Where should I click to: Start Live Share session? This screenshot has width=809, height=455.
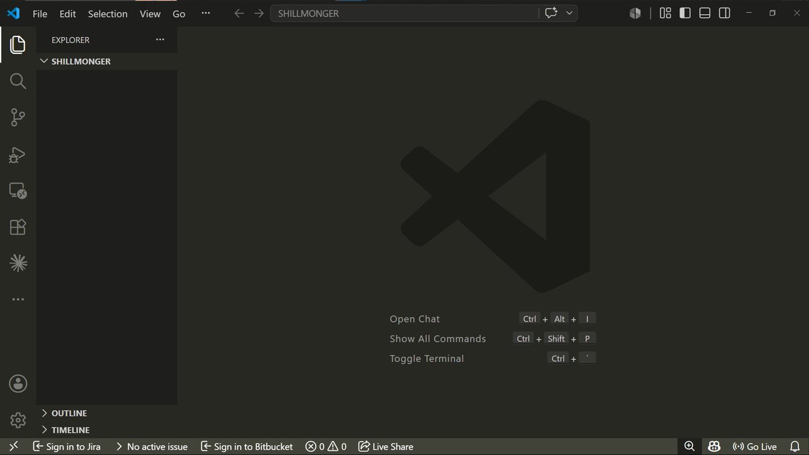[x=386, y=446]
